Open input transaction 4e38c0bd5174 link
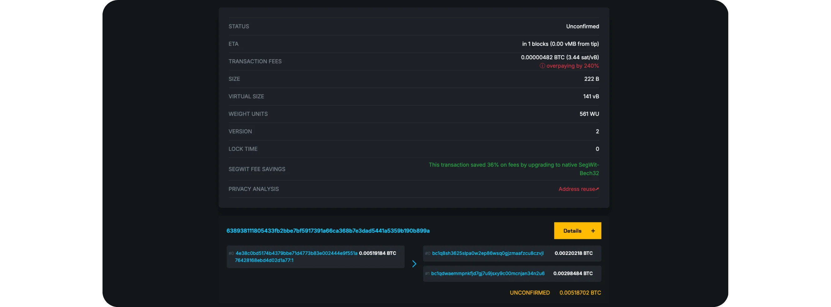The image size is (831, 307). (296, 253)
